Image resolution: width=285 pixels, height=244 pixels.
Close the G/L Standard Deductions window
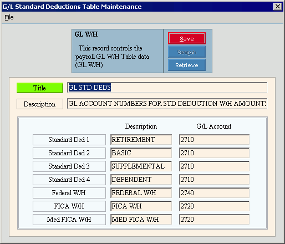coord(278,7)
